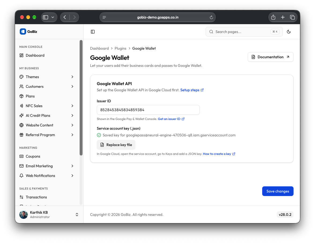Open the Setup steps link

(192, 90)
